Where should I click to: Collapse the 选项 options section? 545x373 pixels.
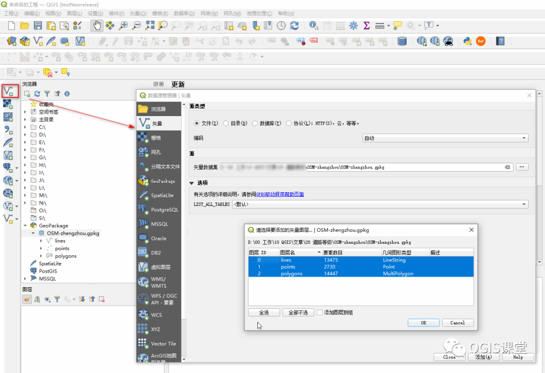tap(192, 183)
